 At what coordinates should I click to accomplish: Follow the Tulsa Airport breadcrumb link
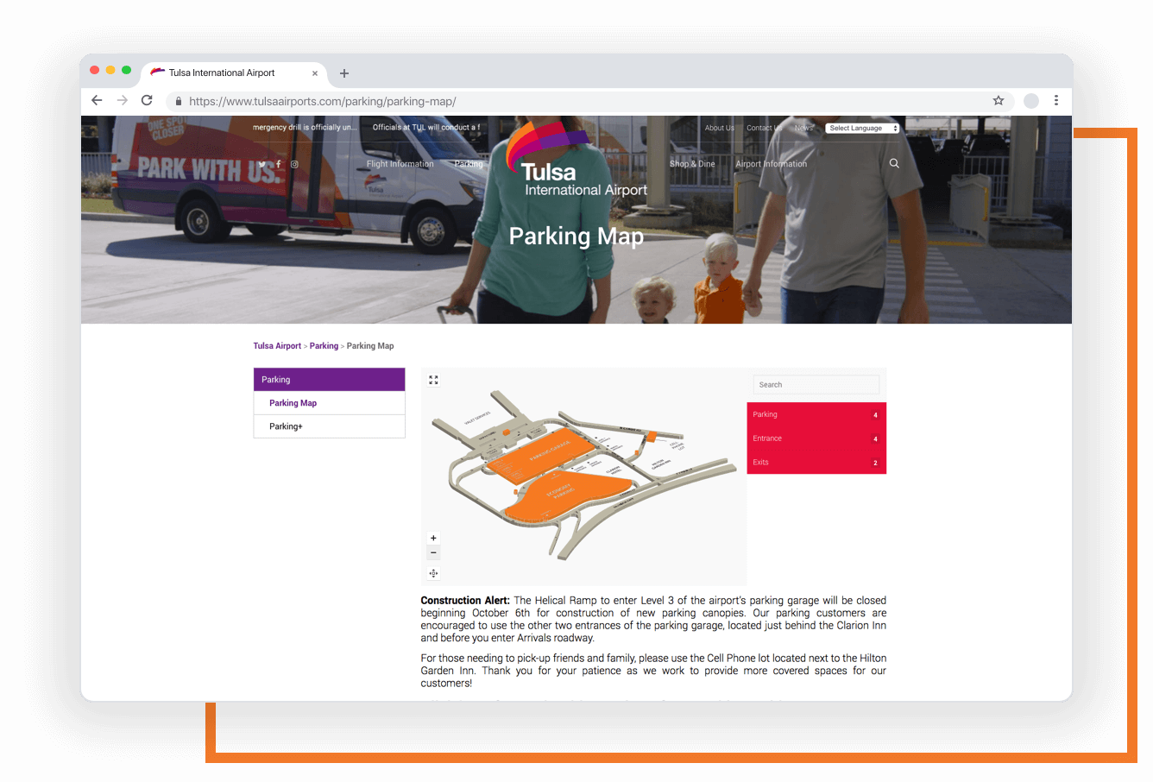point(277,346)
